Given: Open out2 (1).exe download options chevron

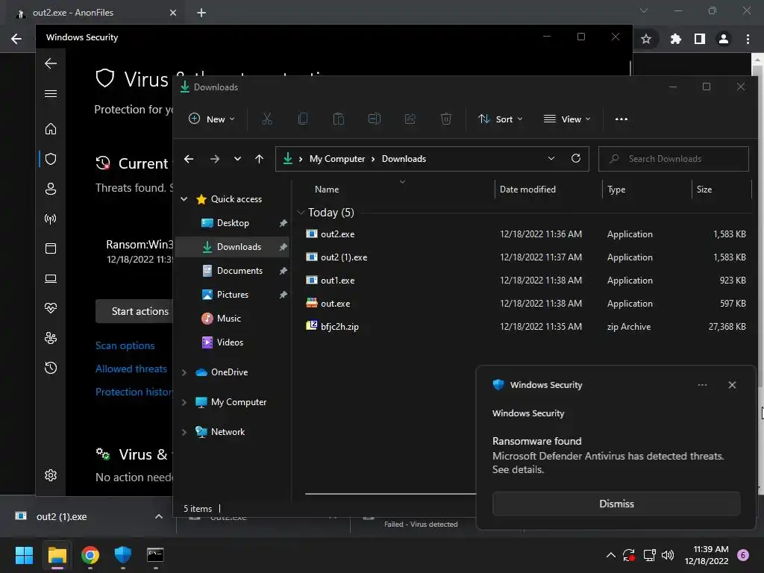Looking at the screenshot, I should tap(158, 516).
